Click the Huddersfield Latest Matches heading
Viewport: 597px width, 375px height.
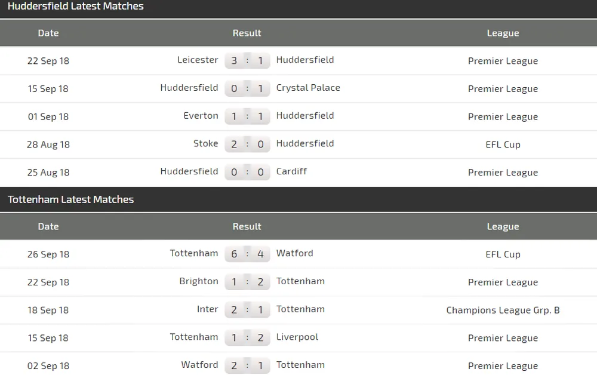pyautogui.click(x=76, y=7)
